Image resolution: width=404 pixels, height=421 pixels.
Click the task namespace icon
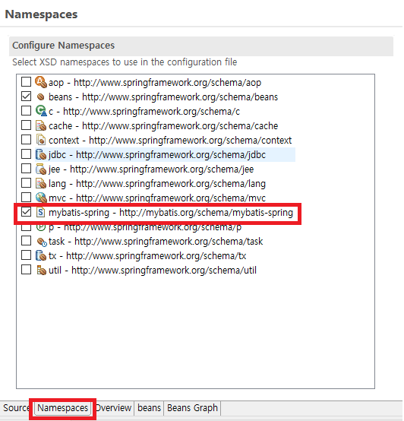click(42, 242)
